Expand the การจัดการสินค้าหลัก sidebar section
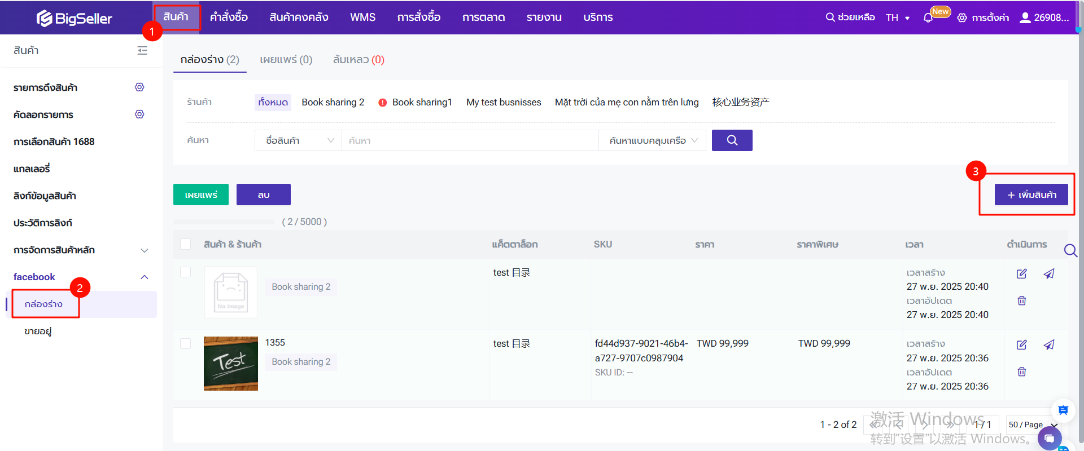The image size is (1084, 451). [x=144, y=250]
